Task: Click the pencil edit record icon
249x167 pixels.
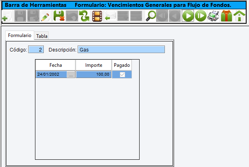Action: 46,16
